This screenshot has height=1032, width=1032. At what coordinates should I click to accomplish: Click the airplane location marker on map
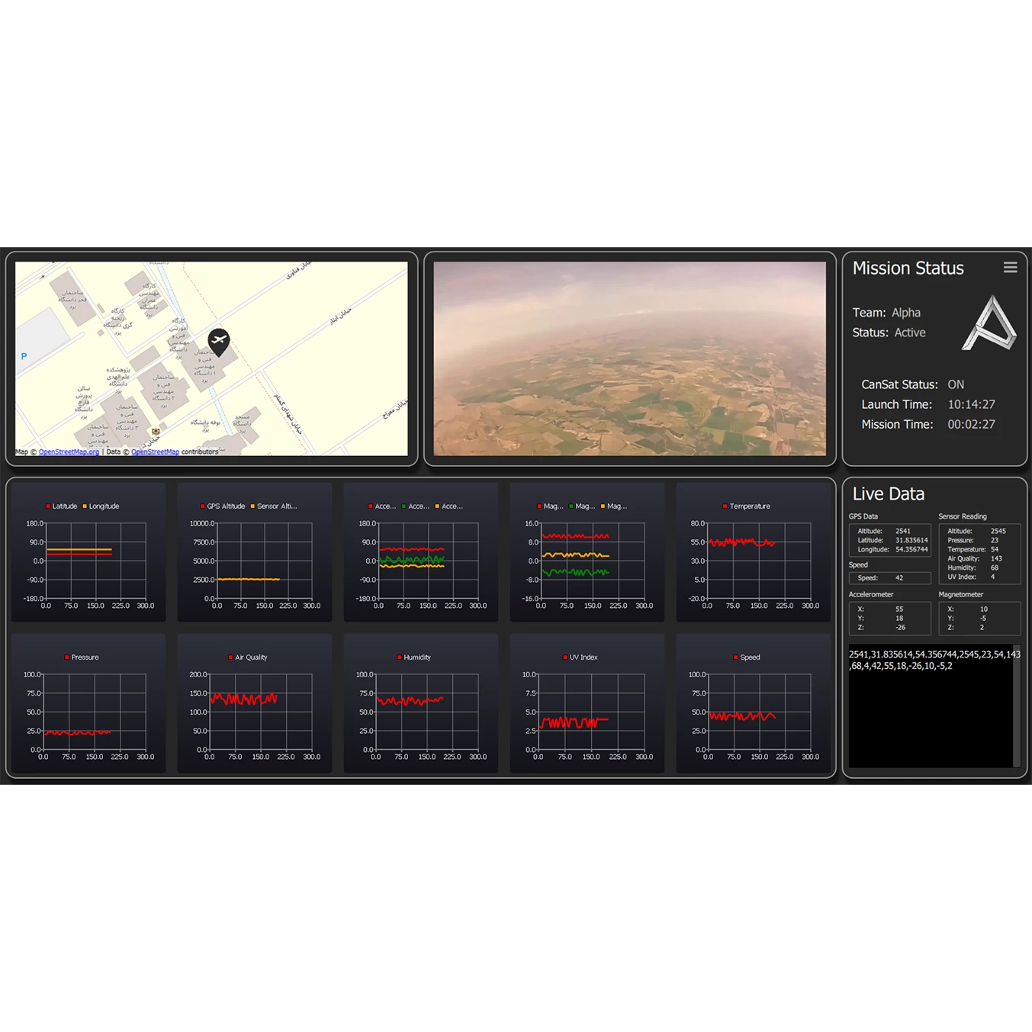[219, 342]
